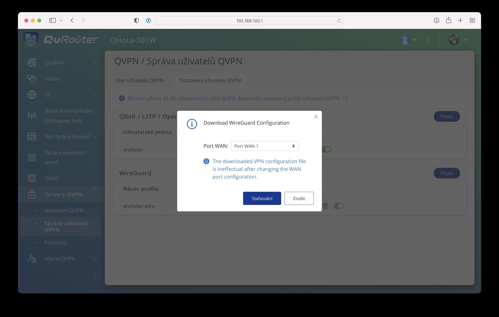The image size is (499, 317).
Task: Open Nastavení QVPN submenu item
Action: click(64, 211)
